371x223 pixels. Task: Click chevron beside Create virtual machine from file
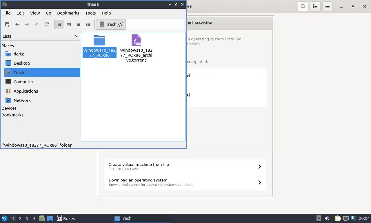[x=259, y=167]
